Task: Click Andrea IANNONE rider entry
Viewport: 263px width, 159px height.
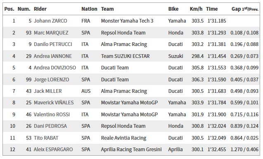Action: click(53, 56)
